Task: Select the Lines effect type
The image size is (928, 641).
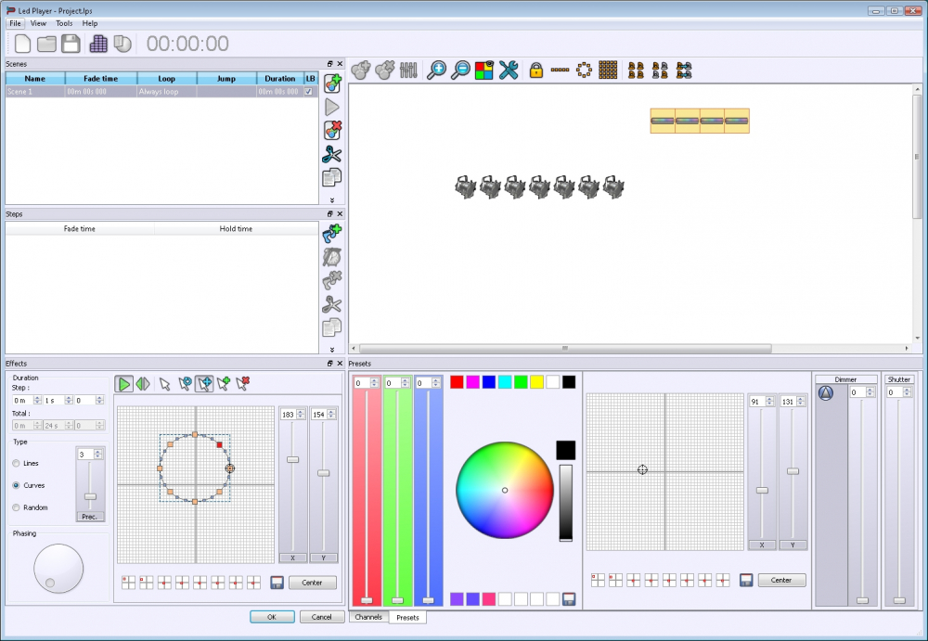Action: (x=17, y=463)
